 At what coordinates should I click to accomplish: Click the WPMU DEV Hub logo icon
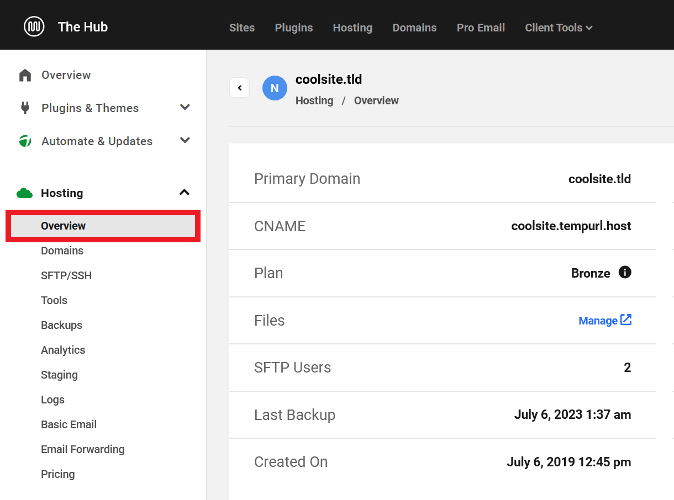[34, 26]
